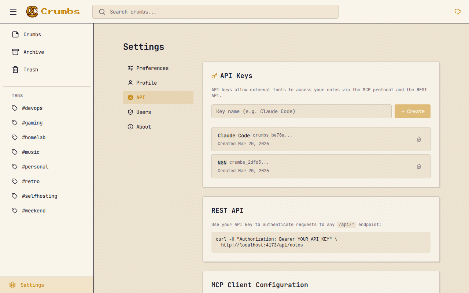Viewport: 469px width, 293px height.
Task: Click the /api/* endpoint code label
Action: click(x=346, y=225)
